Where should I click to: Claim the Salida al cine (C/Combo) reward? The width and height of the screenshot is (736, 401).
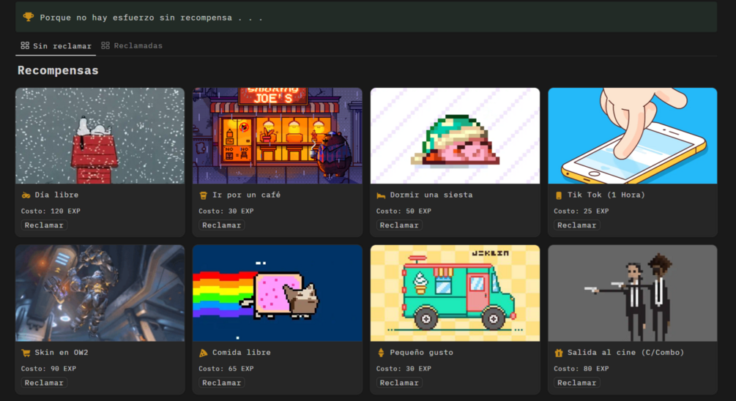pos(576,383)
